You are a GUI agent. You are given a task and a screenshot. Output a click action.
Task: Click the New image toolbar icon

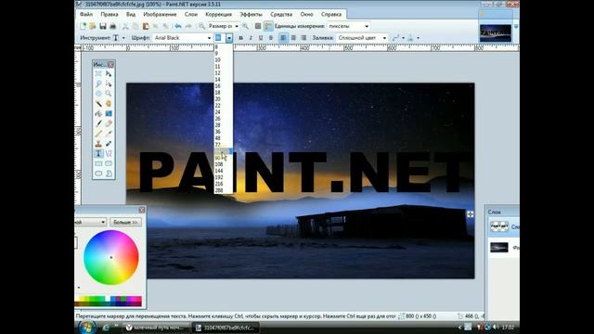click(83, 26)
